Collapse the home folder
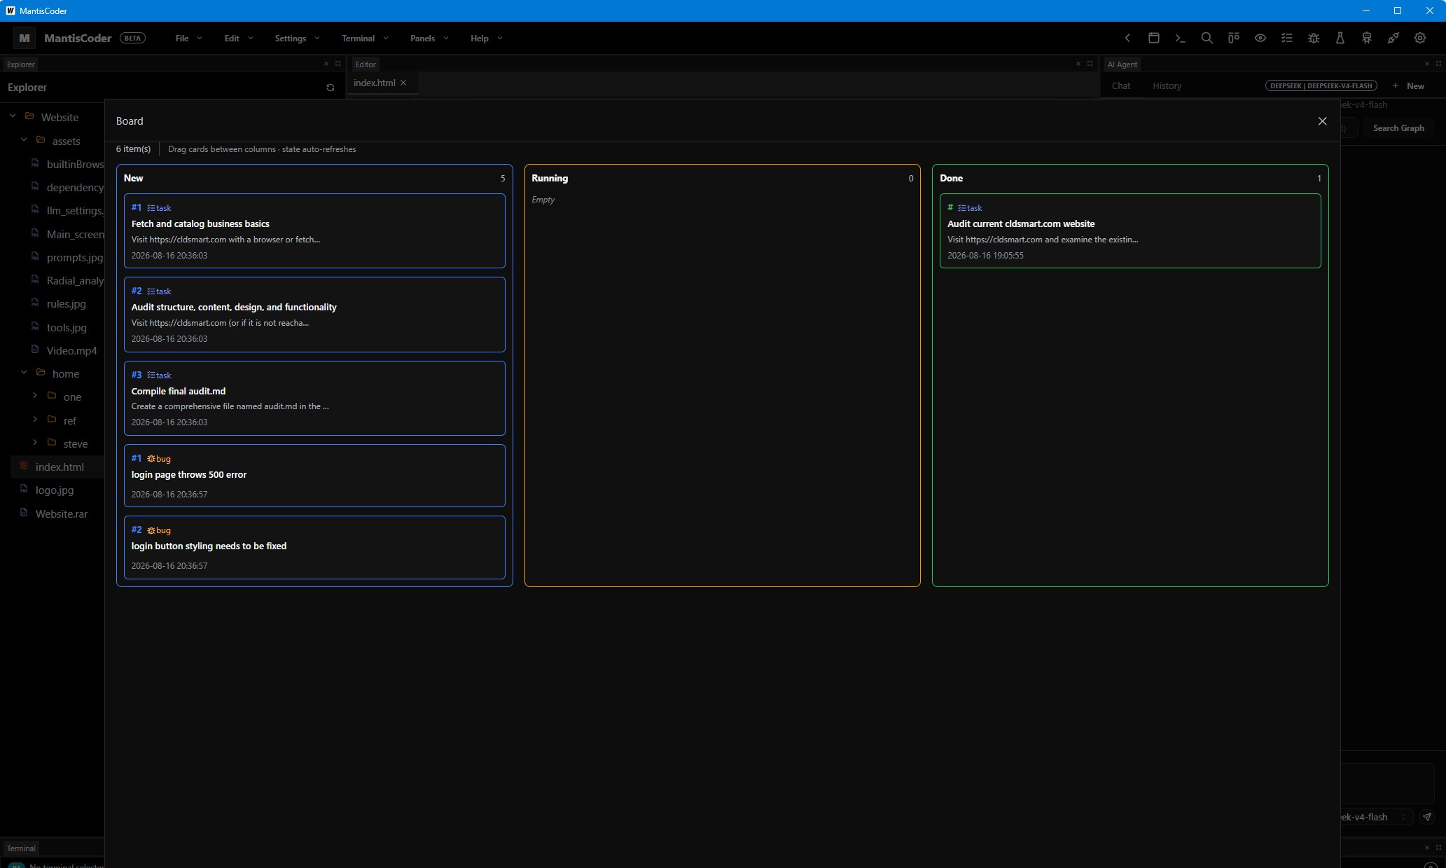The height and width of the screenshot is (868, 1446). coord(24,373)
